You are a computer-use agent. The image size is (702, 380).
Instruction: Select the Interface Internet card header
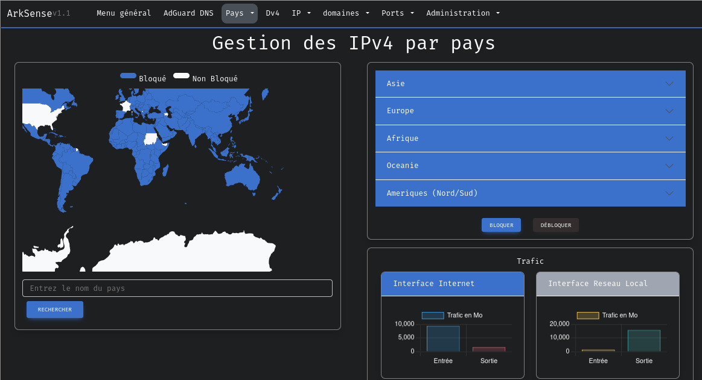(x=453, y=284)
